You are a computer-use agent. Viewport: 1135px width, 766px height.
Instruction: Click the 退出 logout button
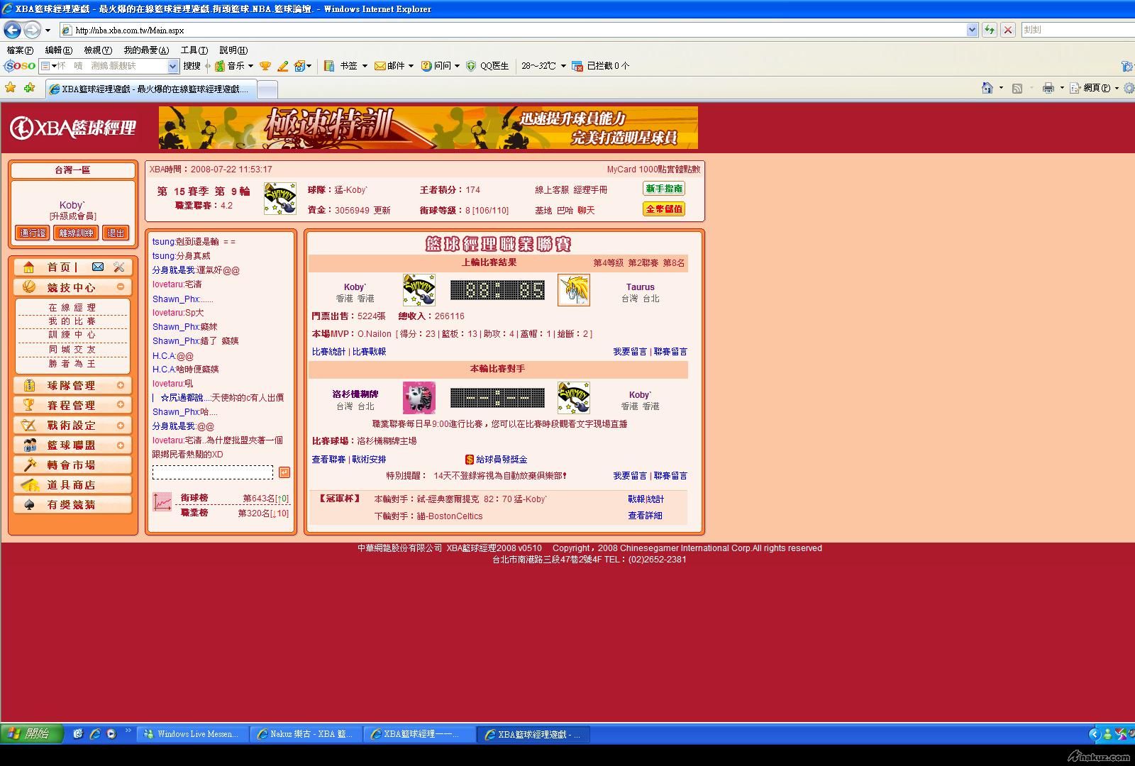pos(116,233)
